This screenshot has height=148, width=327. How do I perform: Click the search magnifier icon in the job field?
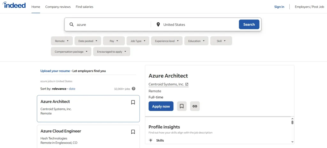[72, 25]
